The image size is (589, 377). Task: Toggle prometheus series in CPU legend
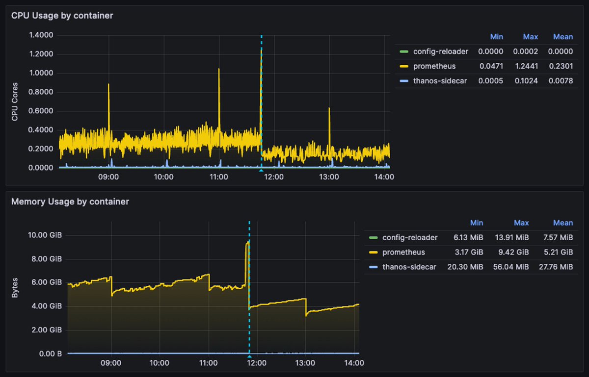pyautogui.click(x=434, y=66)
